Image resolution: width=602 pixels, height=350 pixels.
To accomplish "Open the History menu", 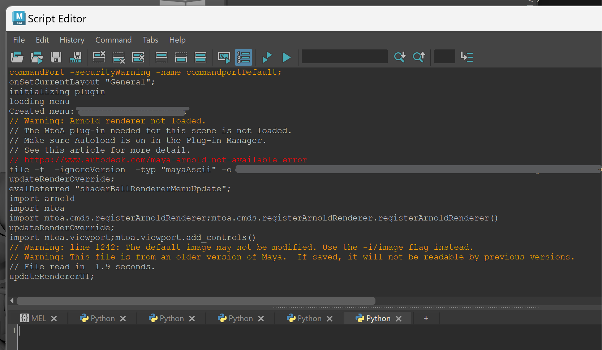I will click(72, 40).
